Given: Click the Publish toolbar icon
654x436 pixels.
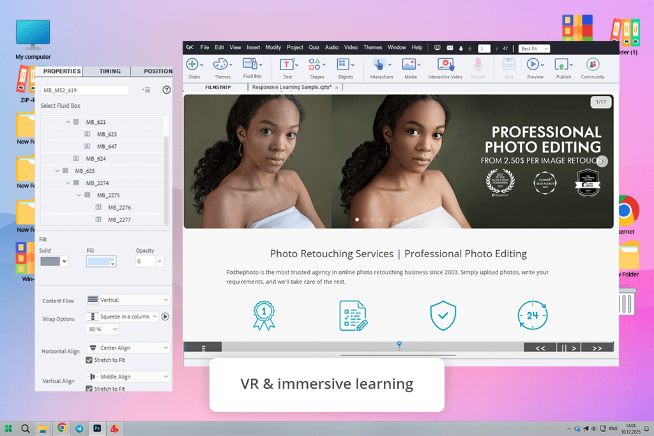Looking at the screenshot, I should pyautogui.click(x=561, y=64).
